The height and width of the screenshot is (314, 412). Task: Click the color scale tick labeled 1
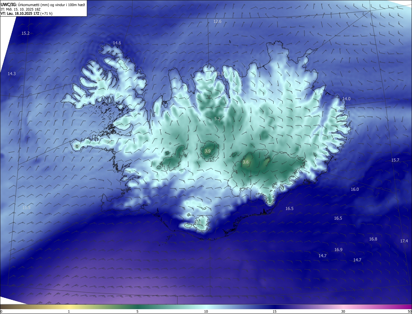point(69,311)
